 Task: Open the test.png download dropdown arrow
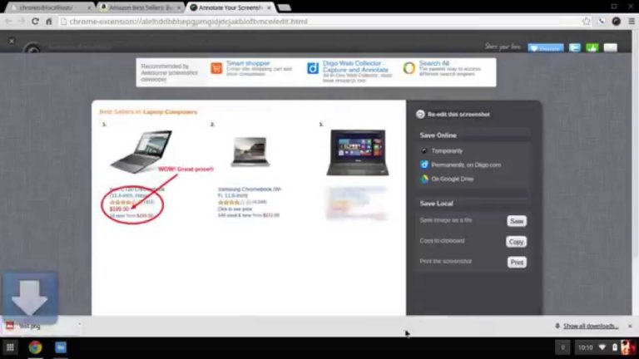(x=80, y=325)
